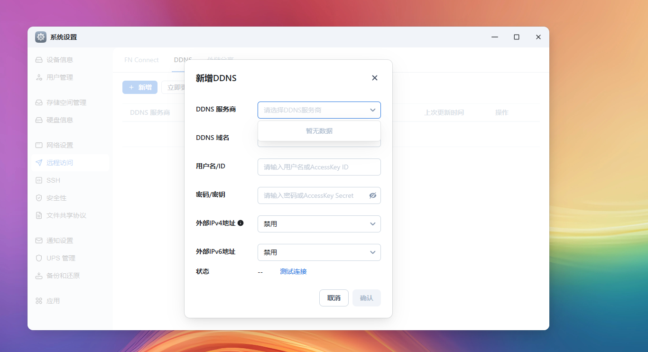The image size is (648, 352).
Task: Click the 网络设置 sidebar icon
Action: (39, 145)
